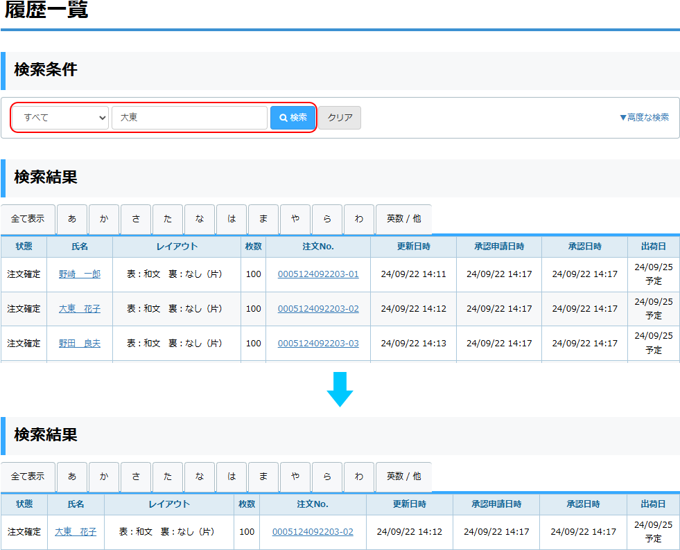Choose the upper さ kana filter tab
Viewport: 680px width, 550px height.
tap(136, 219)
